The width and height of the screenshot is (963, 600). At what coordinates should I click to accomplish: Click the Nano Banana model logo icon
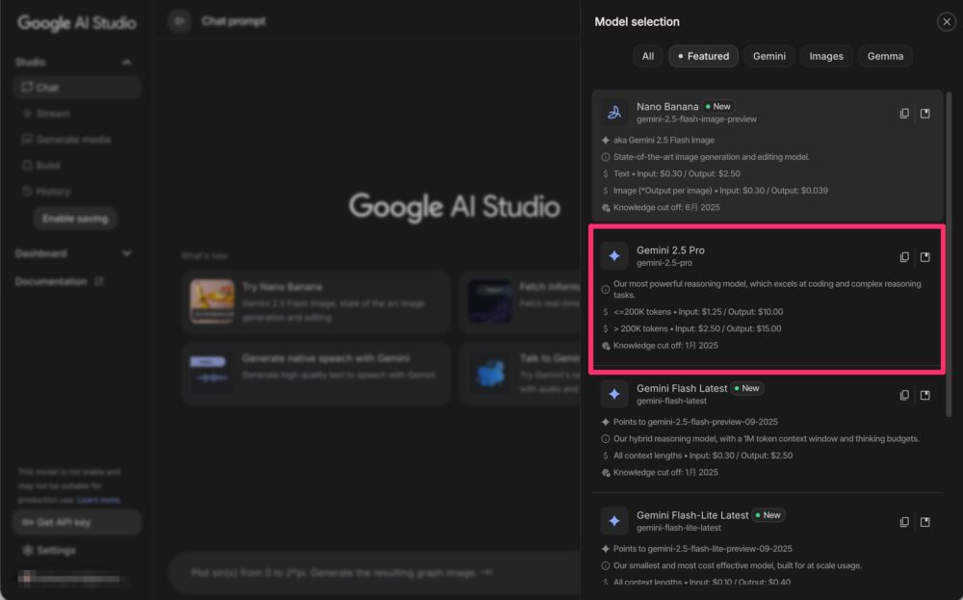click(614, 113)
